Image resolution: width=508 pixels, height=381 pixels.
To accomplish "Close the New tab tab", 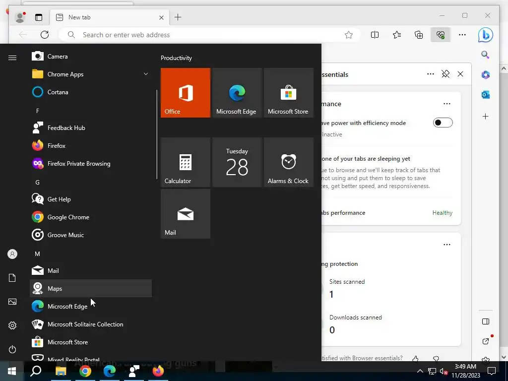I will point(161,17).
